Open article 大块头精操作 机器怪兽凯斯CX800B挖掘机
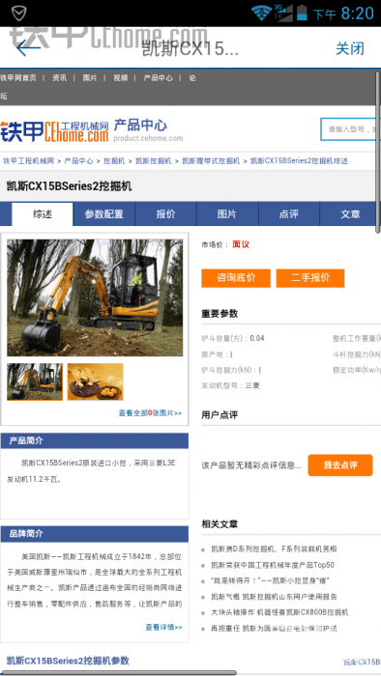 (x=279, y=612)
